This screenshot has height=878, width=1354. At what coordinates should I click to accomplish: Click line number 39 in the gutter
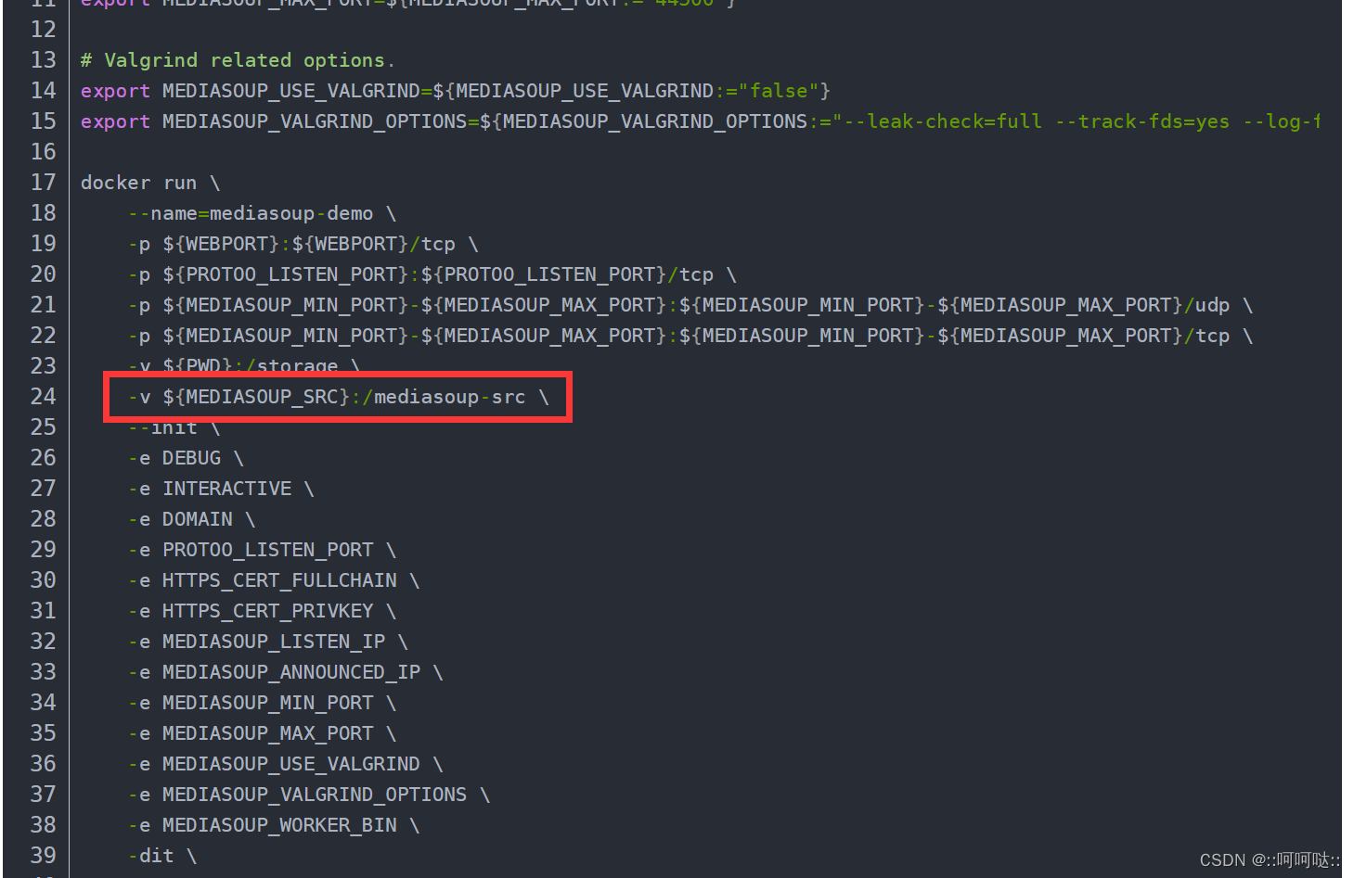pos(43,856)
